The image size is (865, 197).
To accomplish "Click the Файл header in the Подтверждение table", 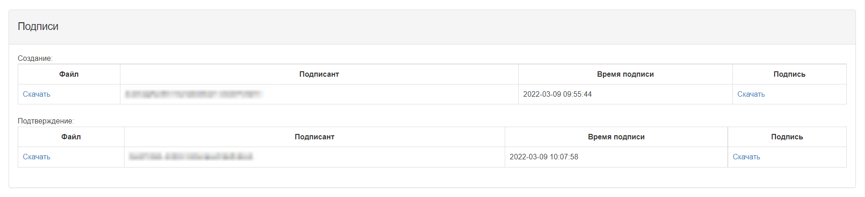I will (71, 137).
